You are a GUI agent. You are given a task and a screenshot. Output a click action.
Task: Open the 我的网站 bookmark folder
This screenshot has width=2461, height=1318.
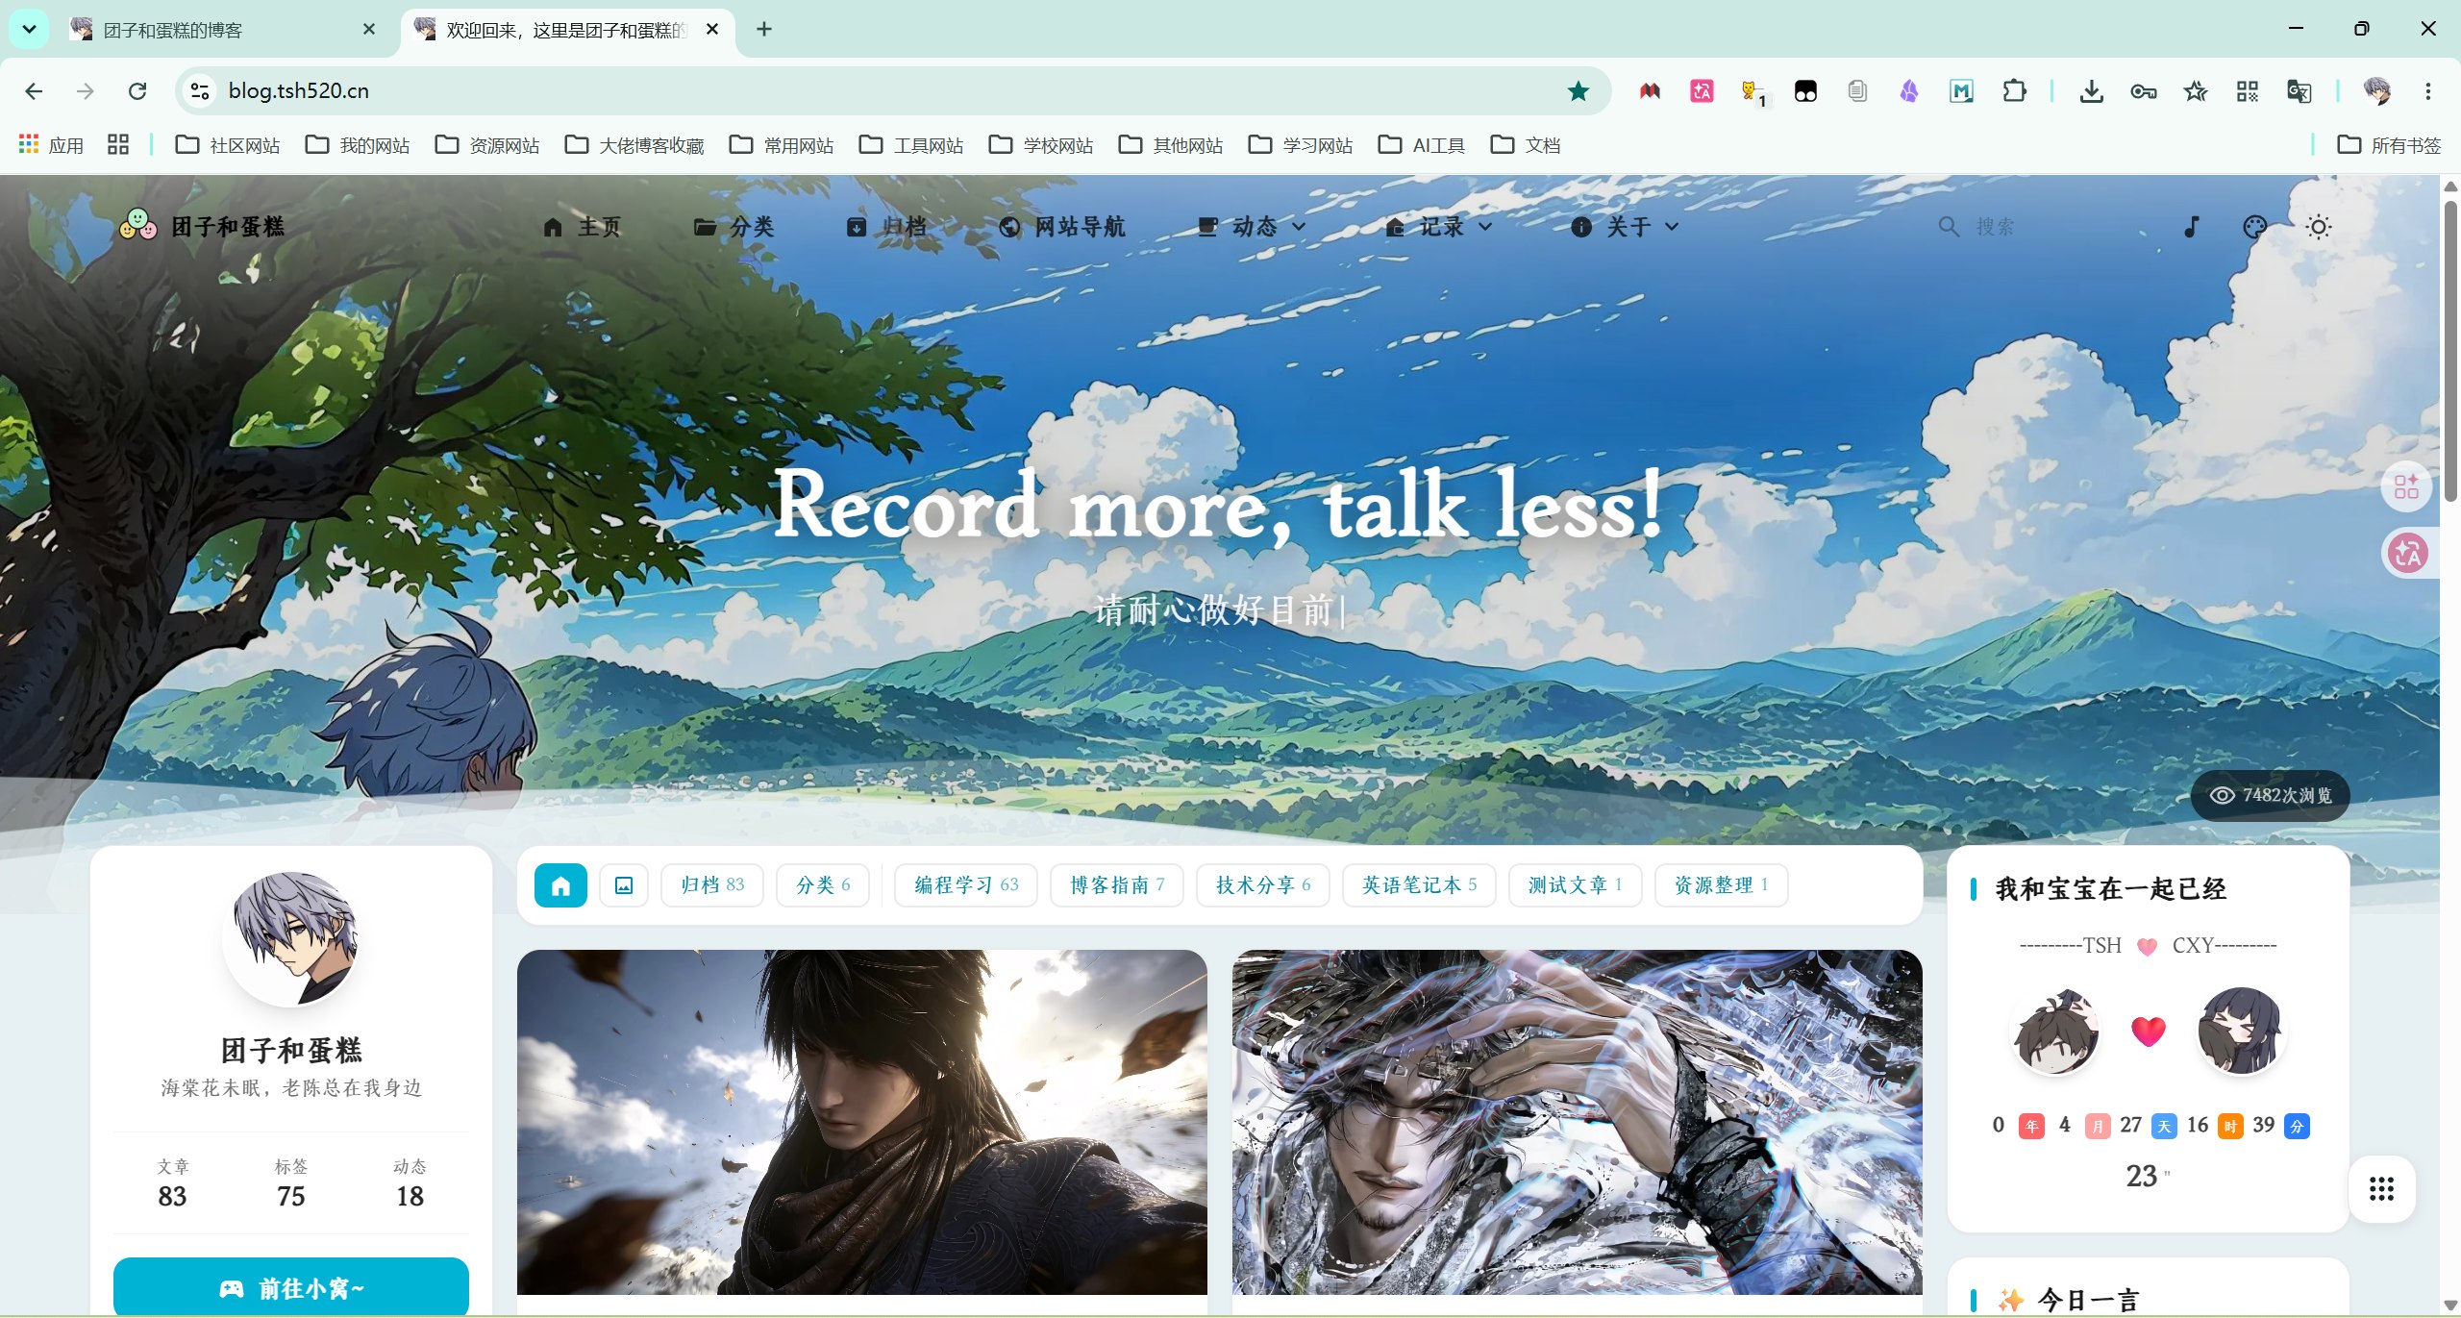point(358,145)
